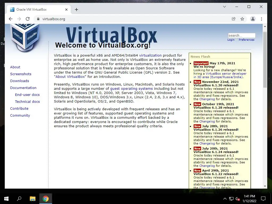Open the tab search chevron
The width and height of the screenshot is (272, 204).
pos(224,7)
